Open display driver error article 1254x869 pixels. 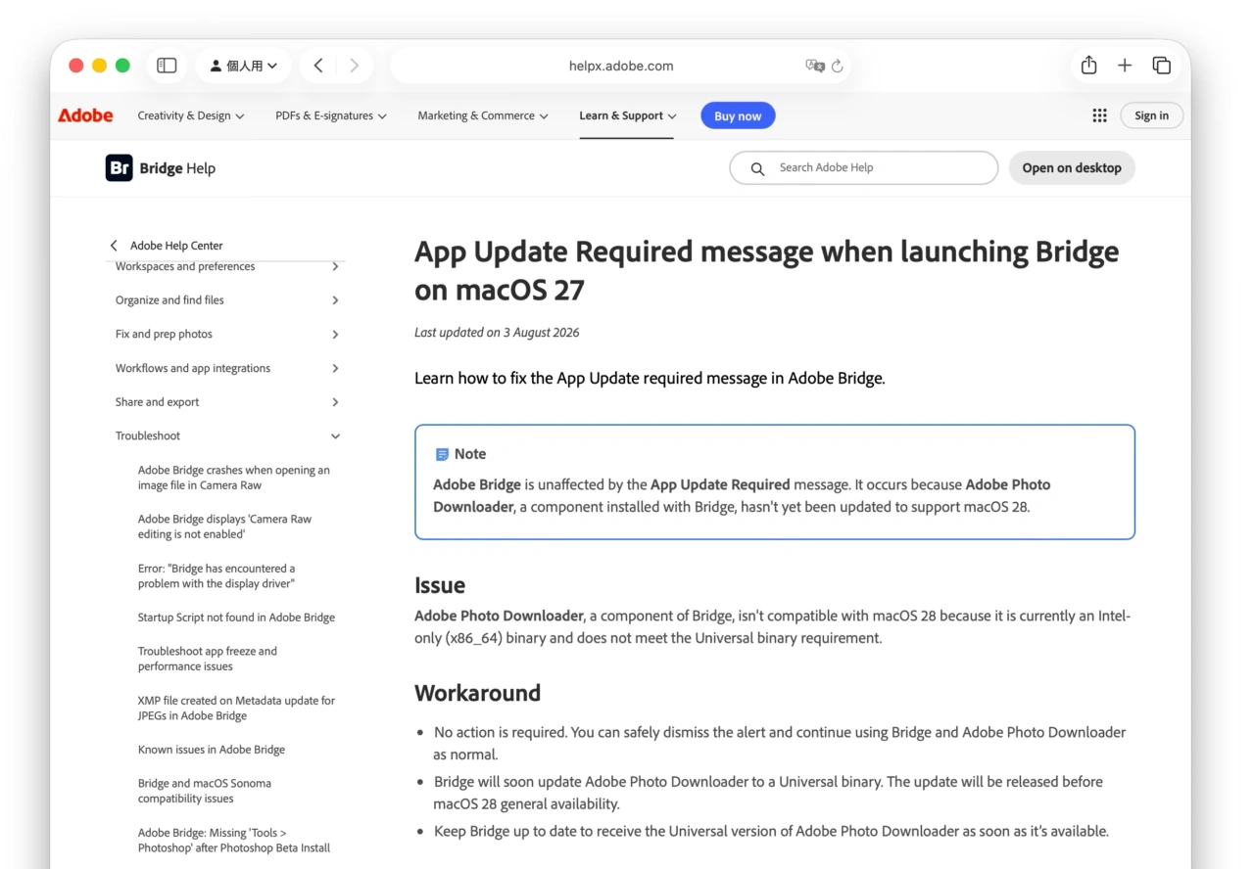[217, 575]
